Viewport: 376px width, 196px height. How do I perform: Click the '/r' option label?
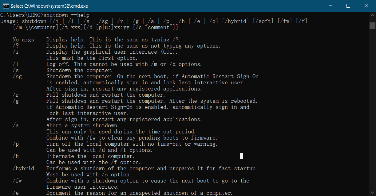[x=16, y=95]
